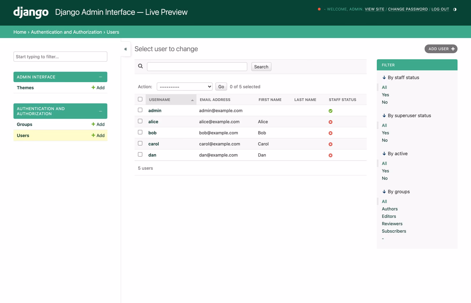Tick the select-all users checkbox

(140, 99)
